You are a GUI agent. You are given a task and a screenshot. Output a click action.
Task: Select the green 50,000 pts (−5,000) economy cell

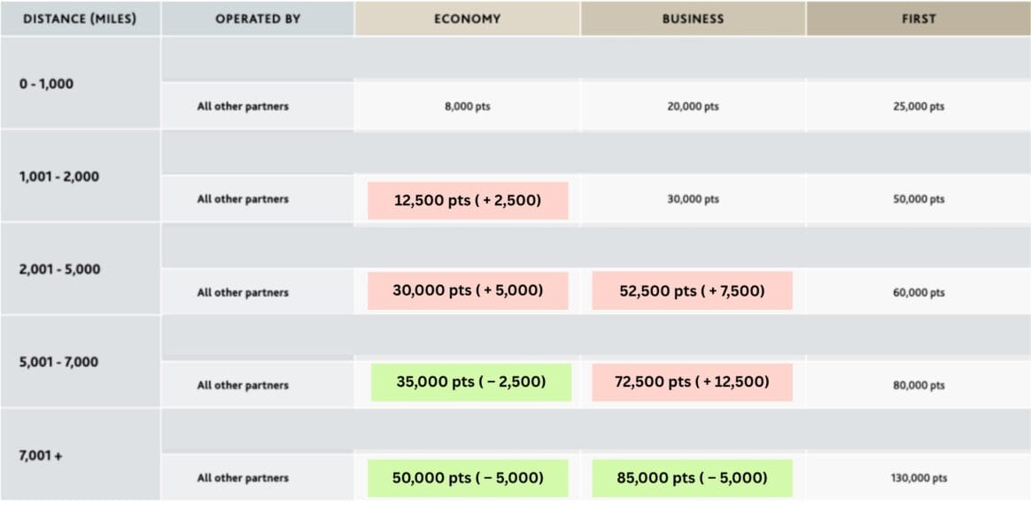click(x=468, y=478)
